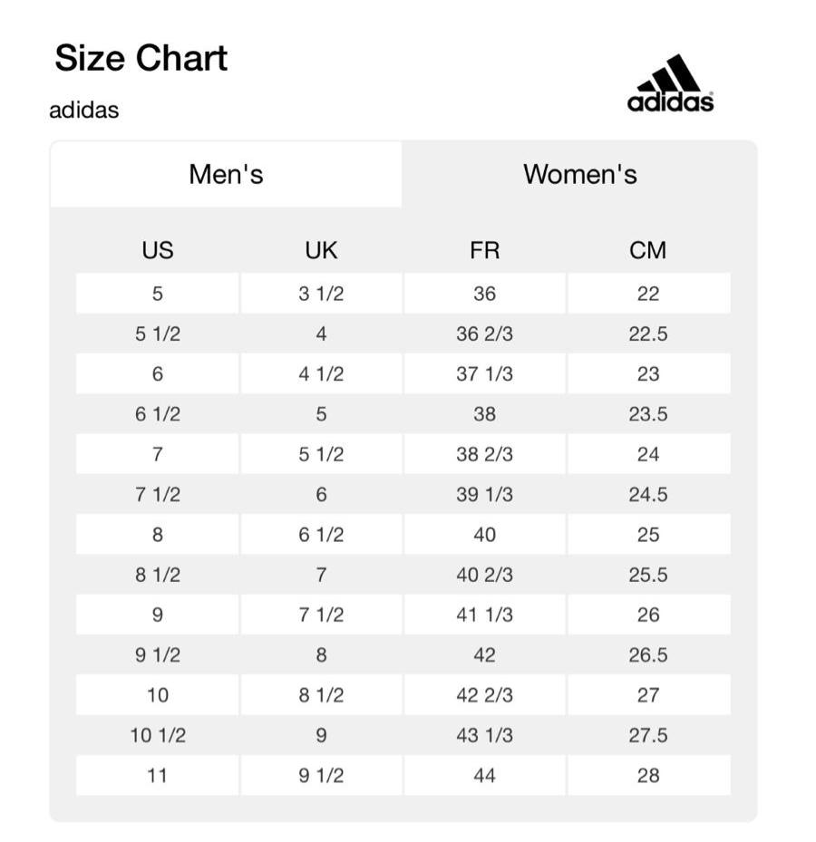Select the 24.5 CM cell
The height and width of the screenshot is (842, 816).
pos(647,495)
